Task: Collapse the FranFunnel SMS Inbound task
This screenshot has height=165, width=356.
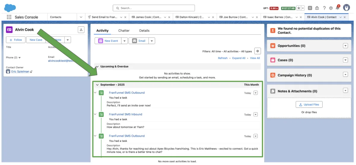Action: click(x=95, y=114)
